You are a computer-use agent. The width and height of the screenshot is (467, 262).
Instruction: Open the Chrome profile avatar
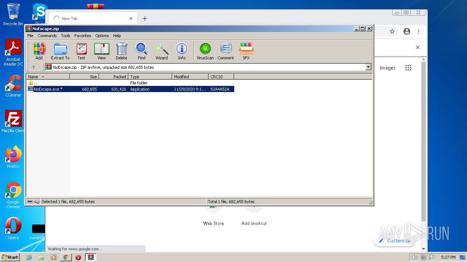(407, 31)
